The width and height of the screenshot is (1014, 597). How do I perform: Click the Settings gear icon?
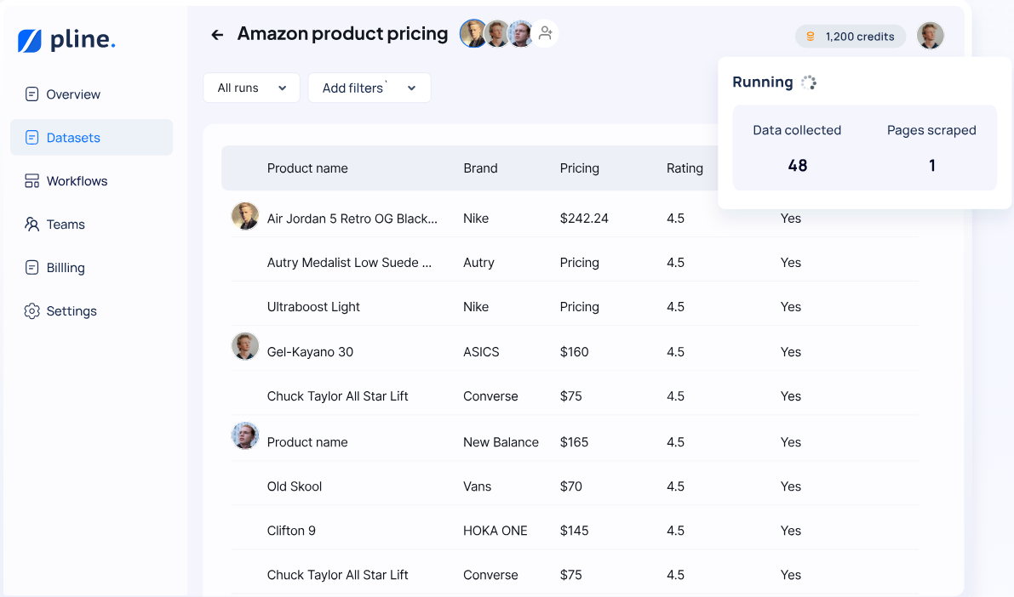point(32,311)
